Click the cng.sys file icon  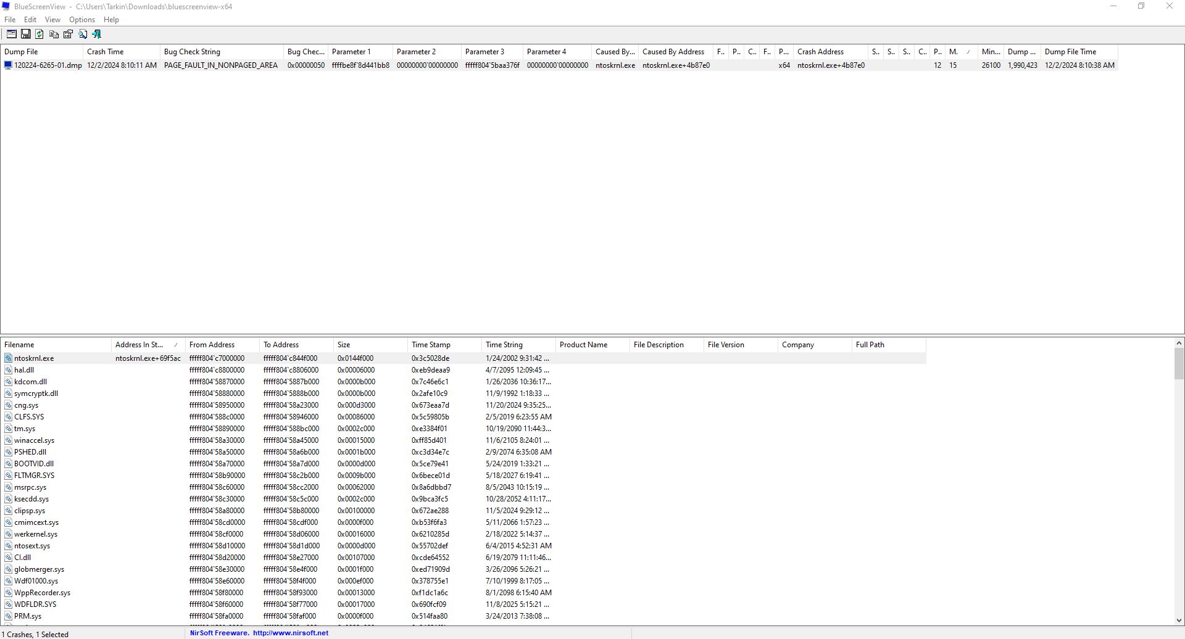(x=8, y=405)
